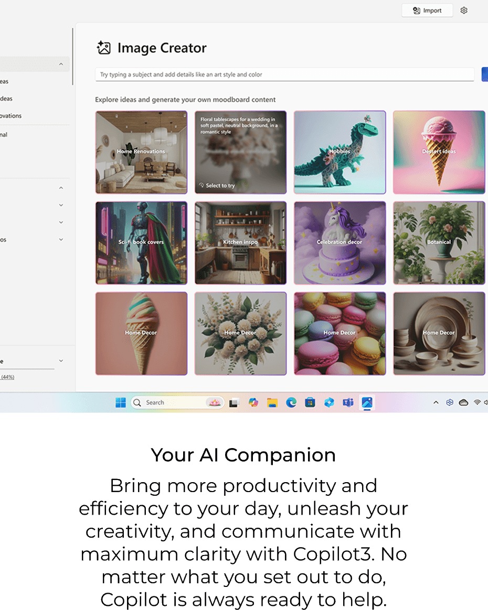Open the Home Decor ice cream cone card

coord(141,333)
